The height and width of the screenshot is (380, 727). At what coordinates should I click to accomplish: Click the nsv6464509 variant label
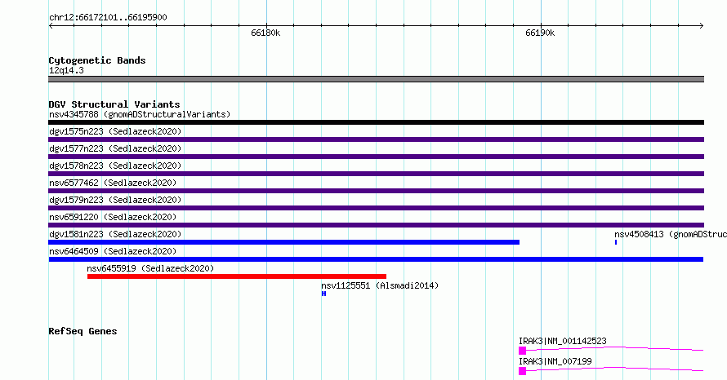pos(113,251)
